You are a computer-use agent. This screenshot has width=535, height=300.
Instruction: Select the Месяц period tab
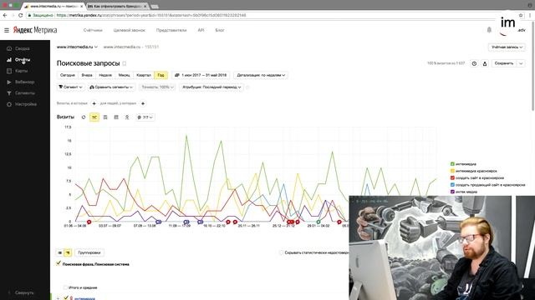click(125, 75)
